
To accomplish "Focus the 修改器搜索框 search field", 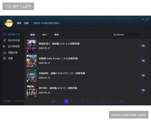I will [126, 35].
